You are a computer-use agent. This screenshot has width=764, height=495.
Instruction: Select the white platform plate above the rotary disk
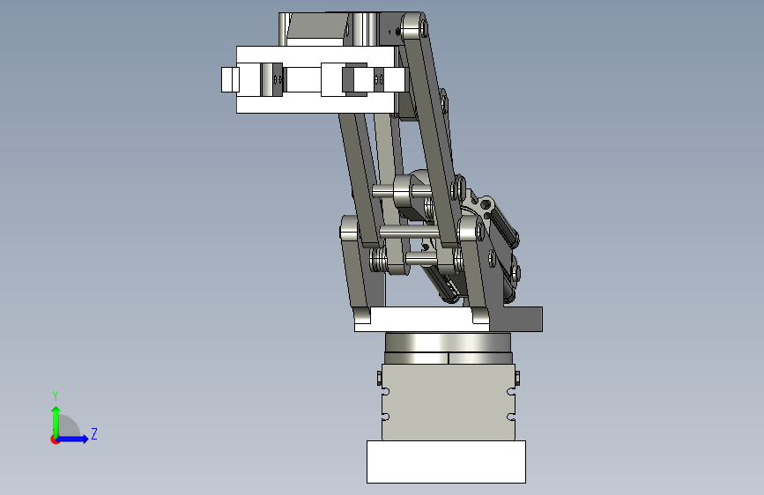[421, 320]
